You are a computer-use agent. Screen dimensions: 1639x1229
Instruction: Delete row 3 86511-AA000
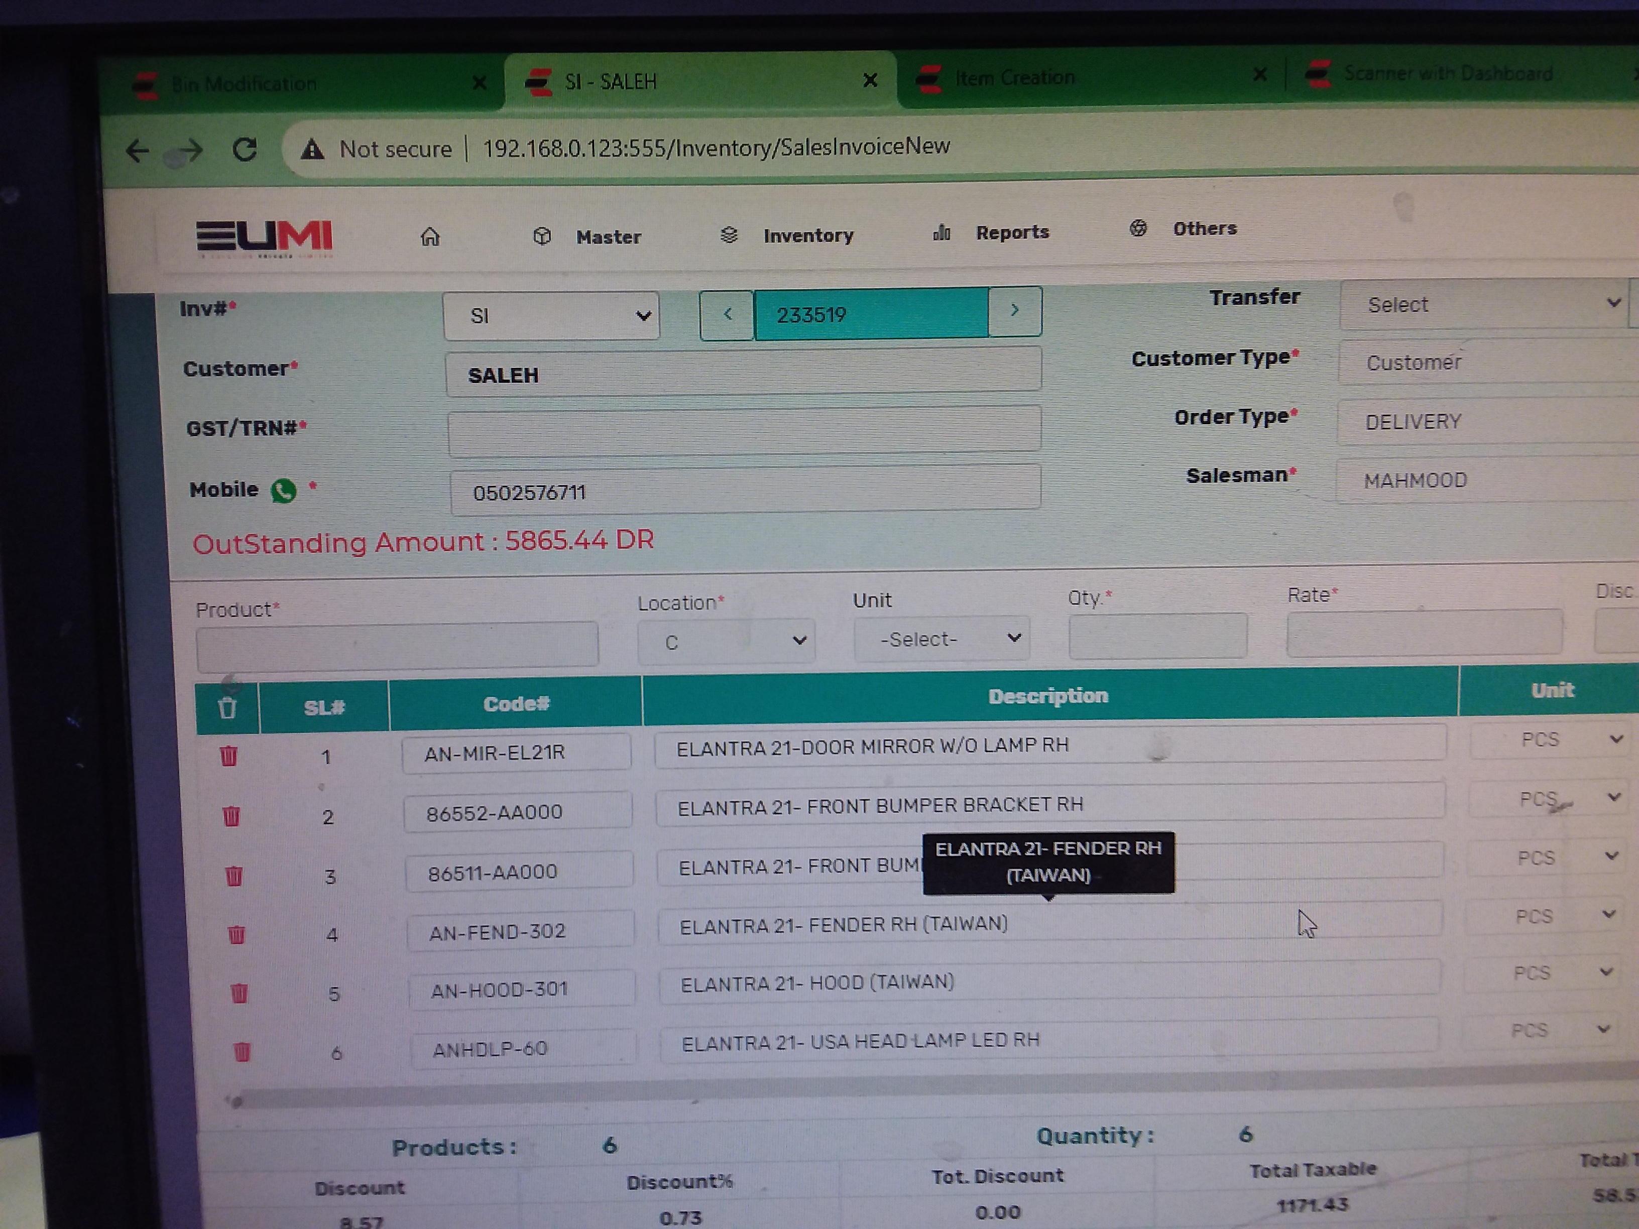coord(233,876)
